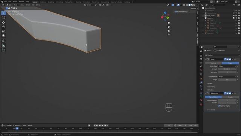Select the Move tool
241x136 pixels.
pyautogui.click(x=3, y=22)
